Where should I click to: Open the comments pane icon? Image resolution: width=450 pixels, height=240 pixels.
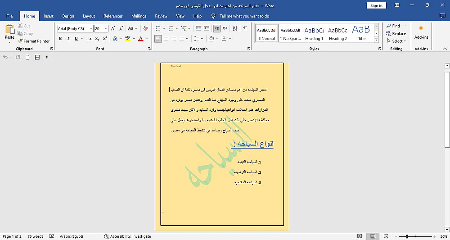point(442,16)
